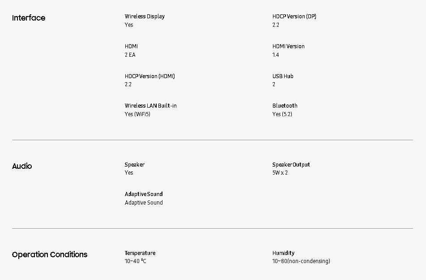Select the Speaker Output label
The width and height of the screenshot is (426, 280).
point(291,165)
